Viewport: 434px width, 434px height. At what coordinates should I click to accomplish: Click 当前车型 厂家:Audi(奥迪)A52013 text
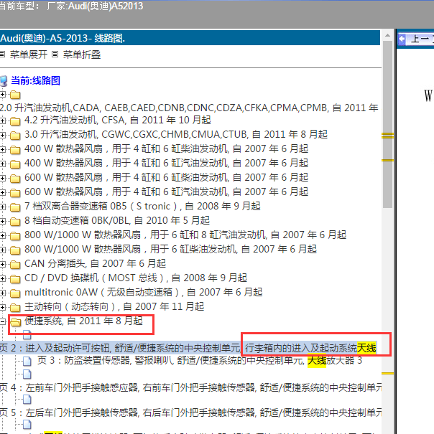tap(71, 6)
